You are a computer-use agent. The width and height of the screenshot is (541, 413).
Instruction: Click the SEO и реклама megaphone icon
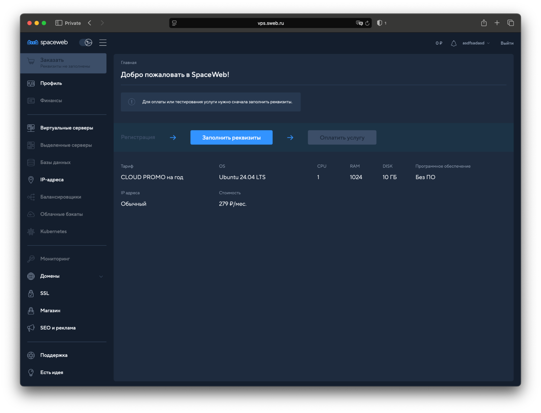31,328
